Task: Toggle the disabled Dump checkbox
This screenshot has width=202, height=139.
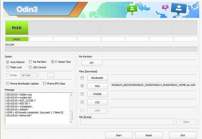Action: (8, 75)
